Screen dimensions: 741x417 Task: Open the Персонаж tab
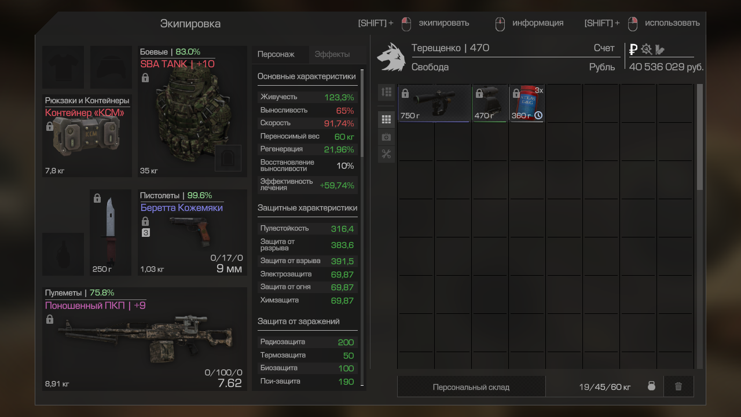(x=276, y=54)
